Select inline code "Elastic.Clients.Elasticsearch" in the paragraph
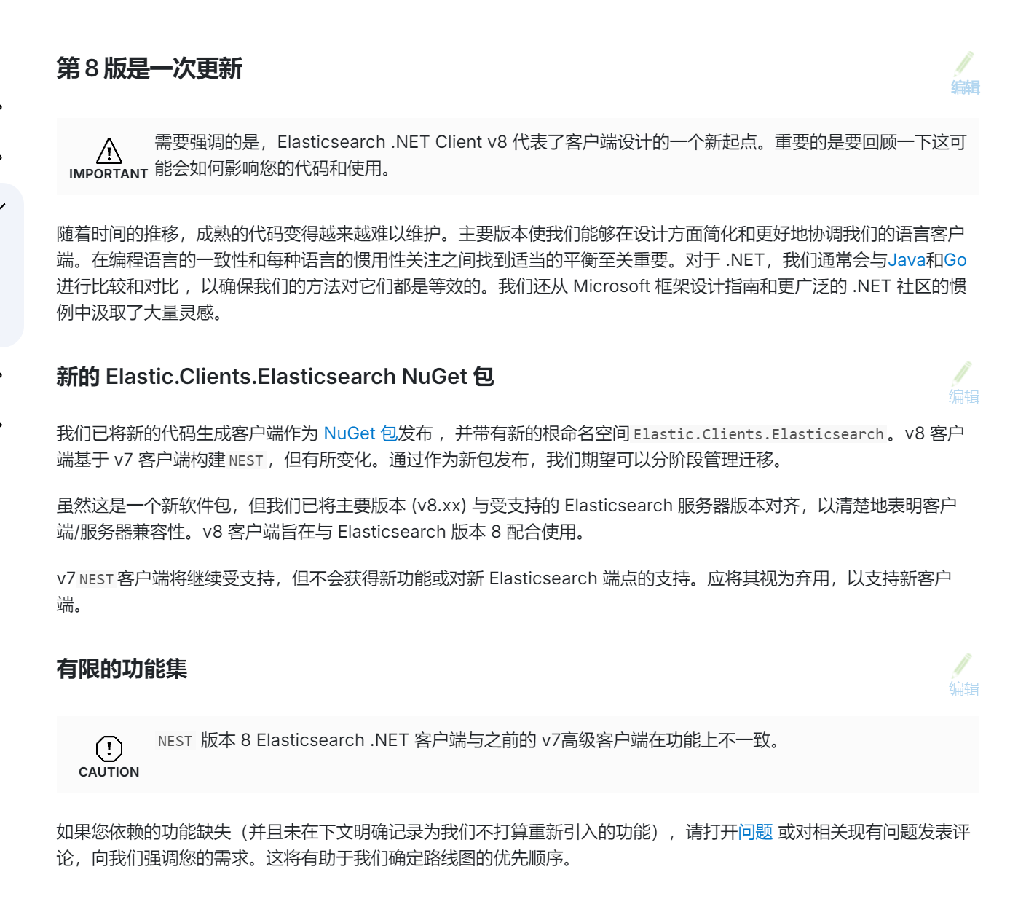This screenshot has width=1010, height=923. [x=759, y=434]
